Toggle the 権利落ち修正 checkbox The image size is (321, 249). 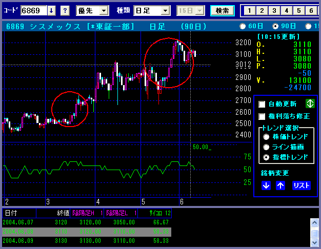pyautogui.click(x=263, y=116)
